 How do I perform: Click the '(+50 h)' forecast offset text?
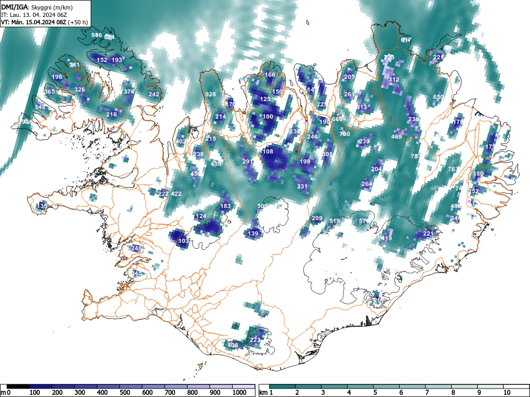click(78, 23)
